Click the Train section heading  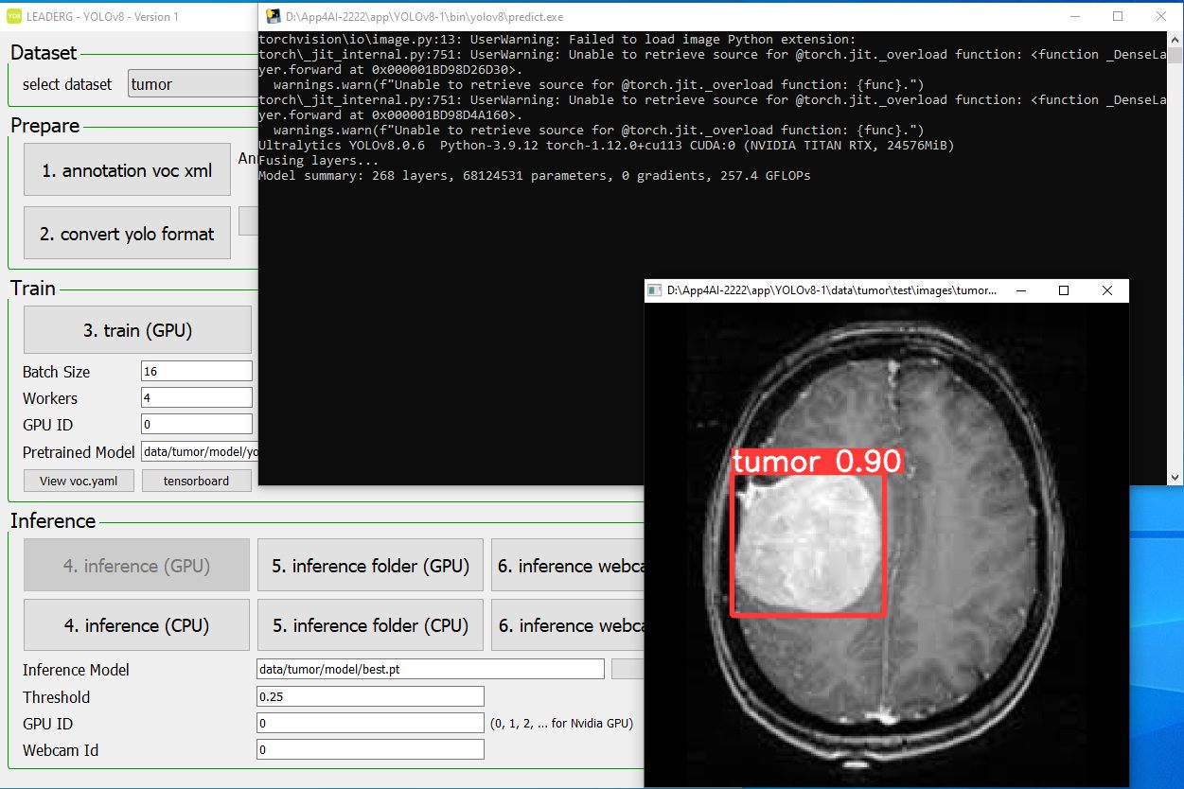click(33, 289)
